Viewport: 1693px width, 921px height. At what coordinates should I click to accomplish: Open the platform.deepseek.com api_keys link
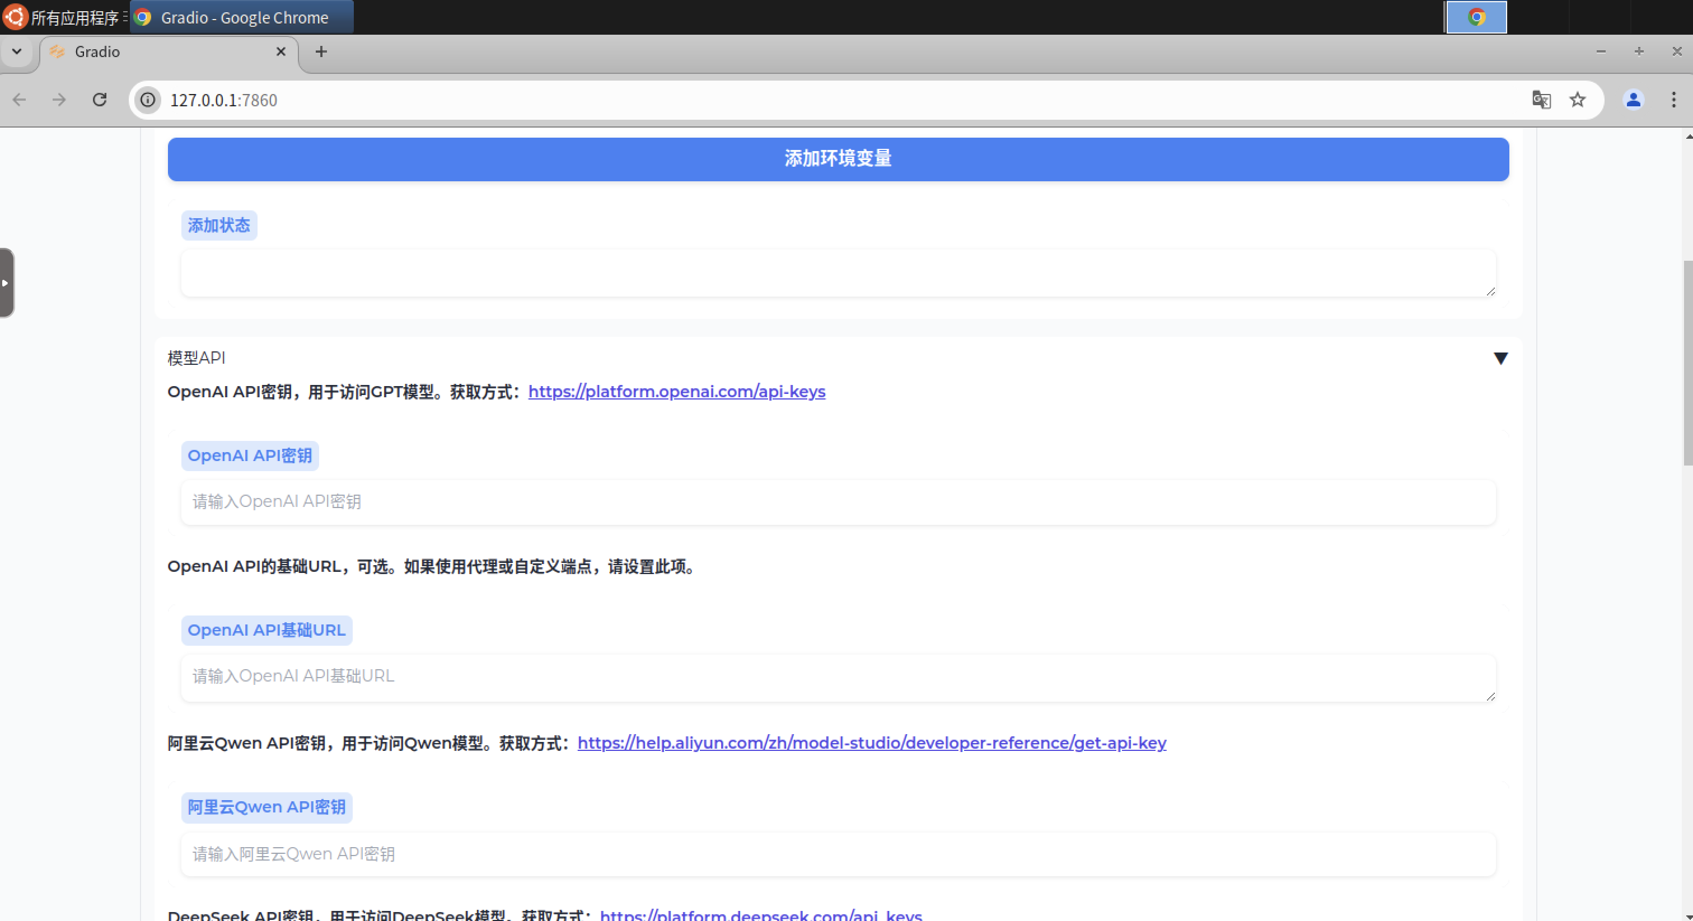point(760,914)
